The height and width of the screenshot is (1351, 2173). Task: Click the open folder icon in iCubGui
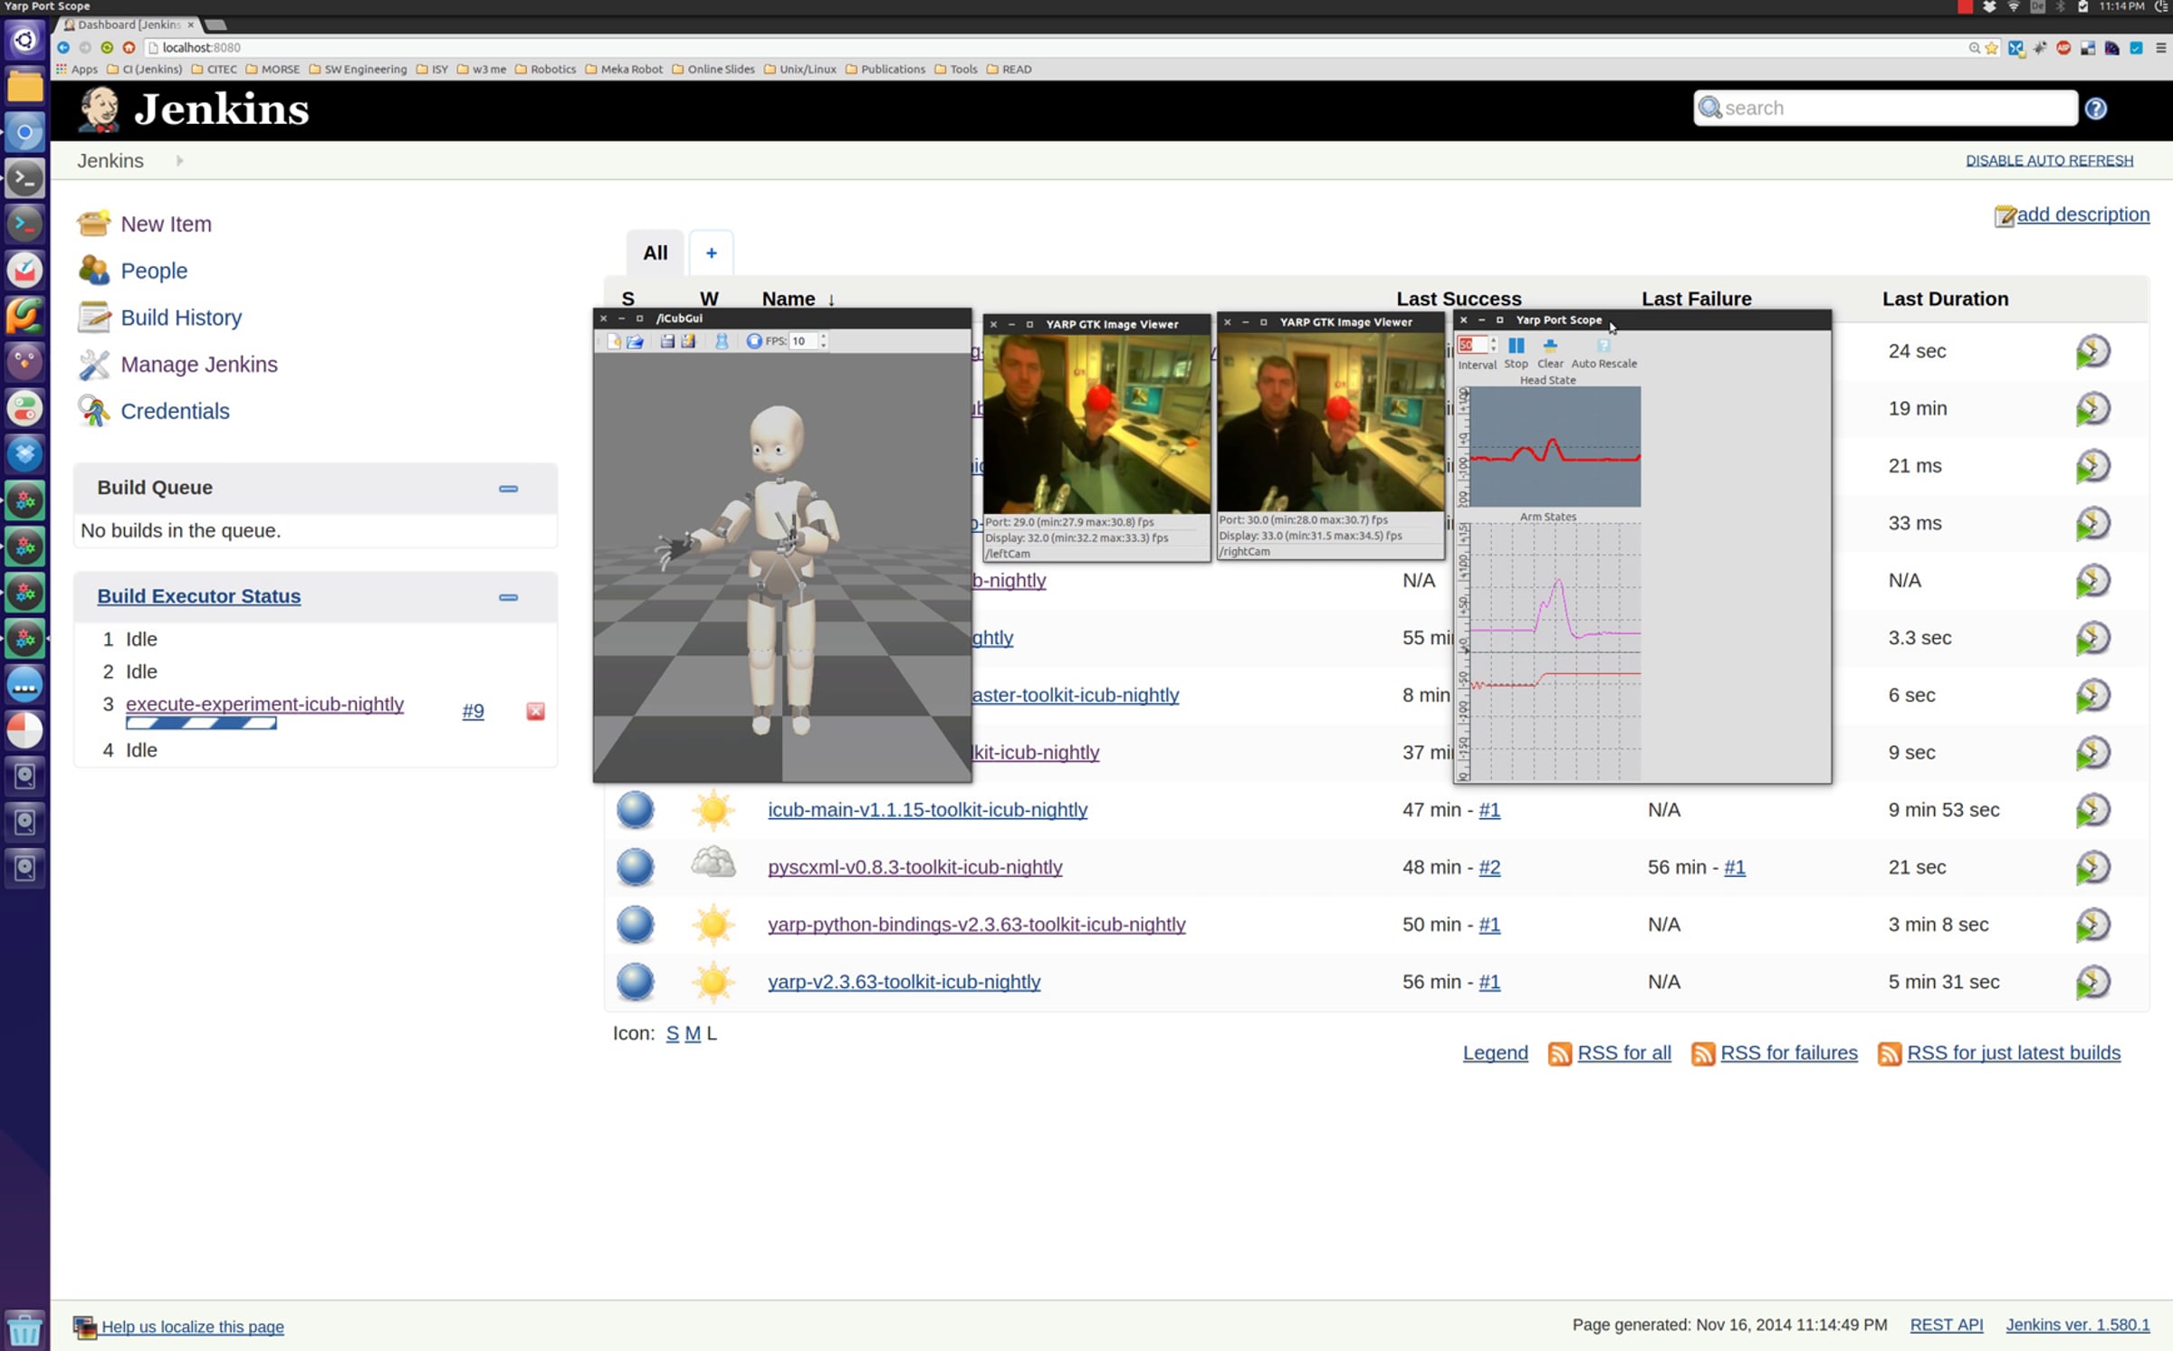[635, 341]
